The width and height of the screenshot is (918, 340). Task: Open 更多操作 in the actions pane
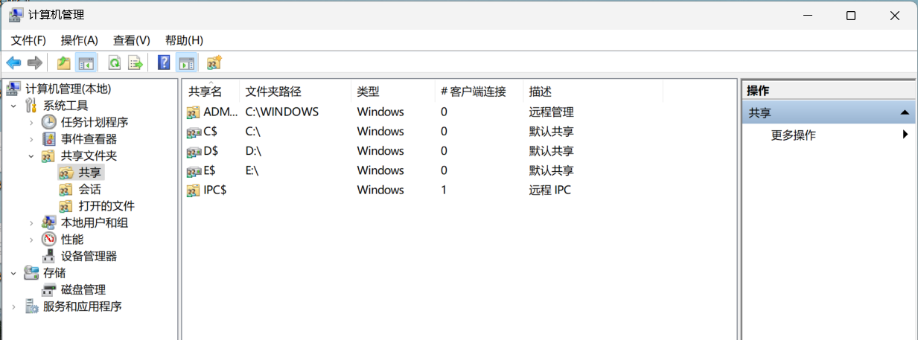794,135
